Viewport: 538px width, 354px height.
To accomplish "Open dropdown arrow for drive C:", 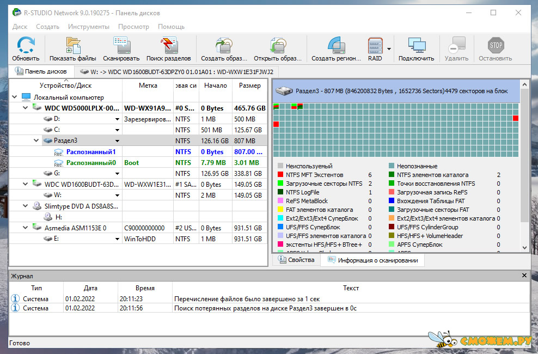I will point(117,130).
